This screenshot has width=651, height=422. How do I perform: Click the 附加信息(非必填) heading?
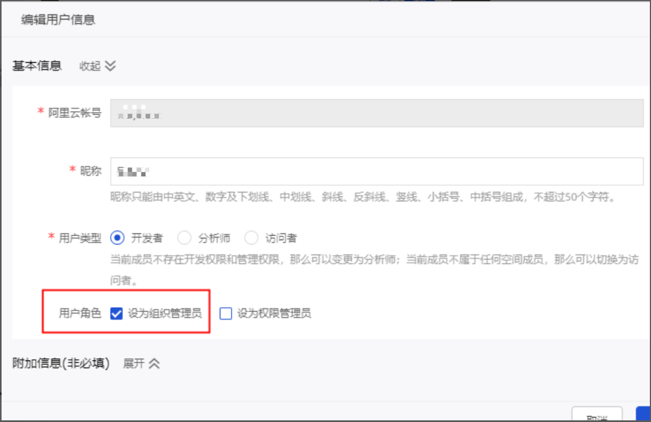click(61, 363)
